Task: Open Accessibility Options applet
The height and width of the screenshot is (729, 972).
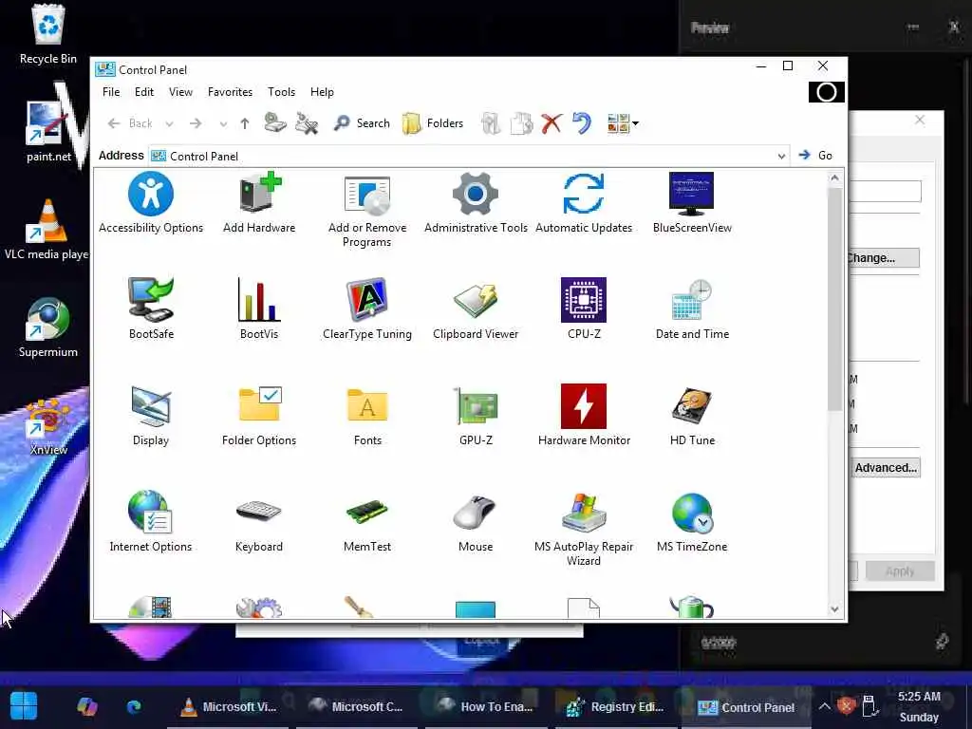Action: [151, 203]
